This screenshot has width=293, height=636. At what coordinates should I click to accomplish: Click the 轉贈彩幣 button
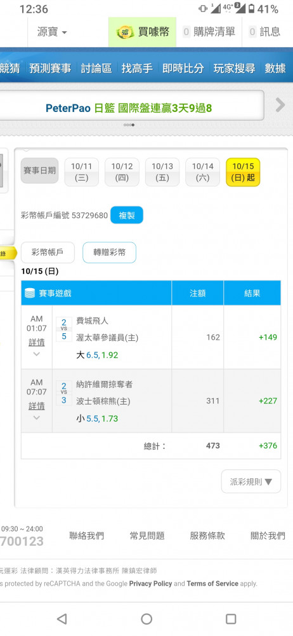pyautogui.click(x=109, y=252)
